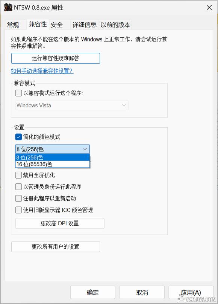The width and height of the screenshot is (218, 304).
Task: Enable 注册此程序以重新启动
Action: [x=18, y=197]
